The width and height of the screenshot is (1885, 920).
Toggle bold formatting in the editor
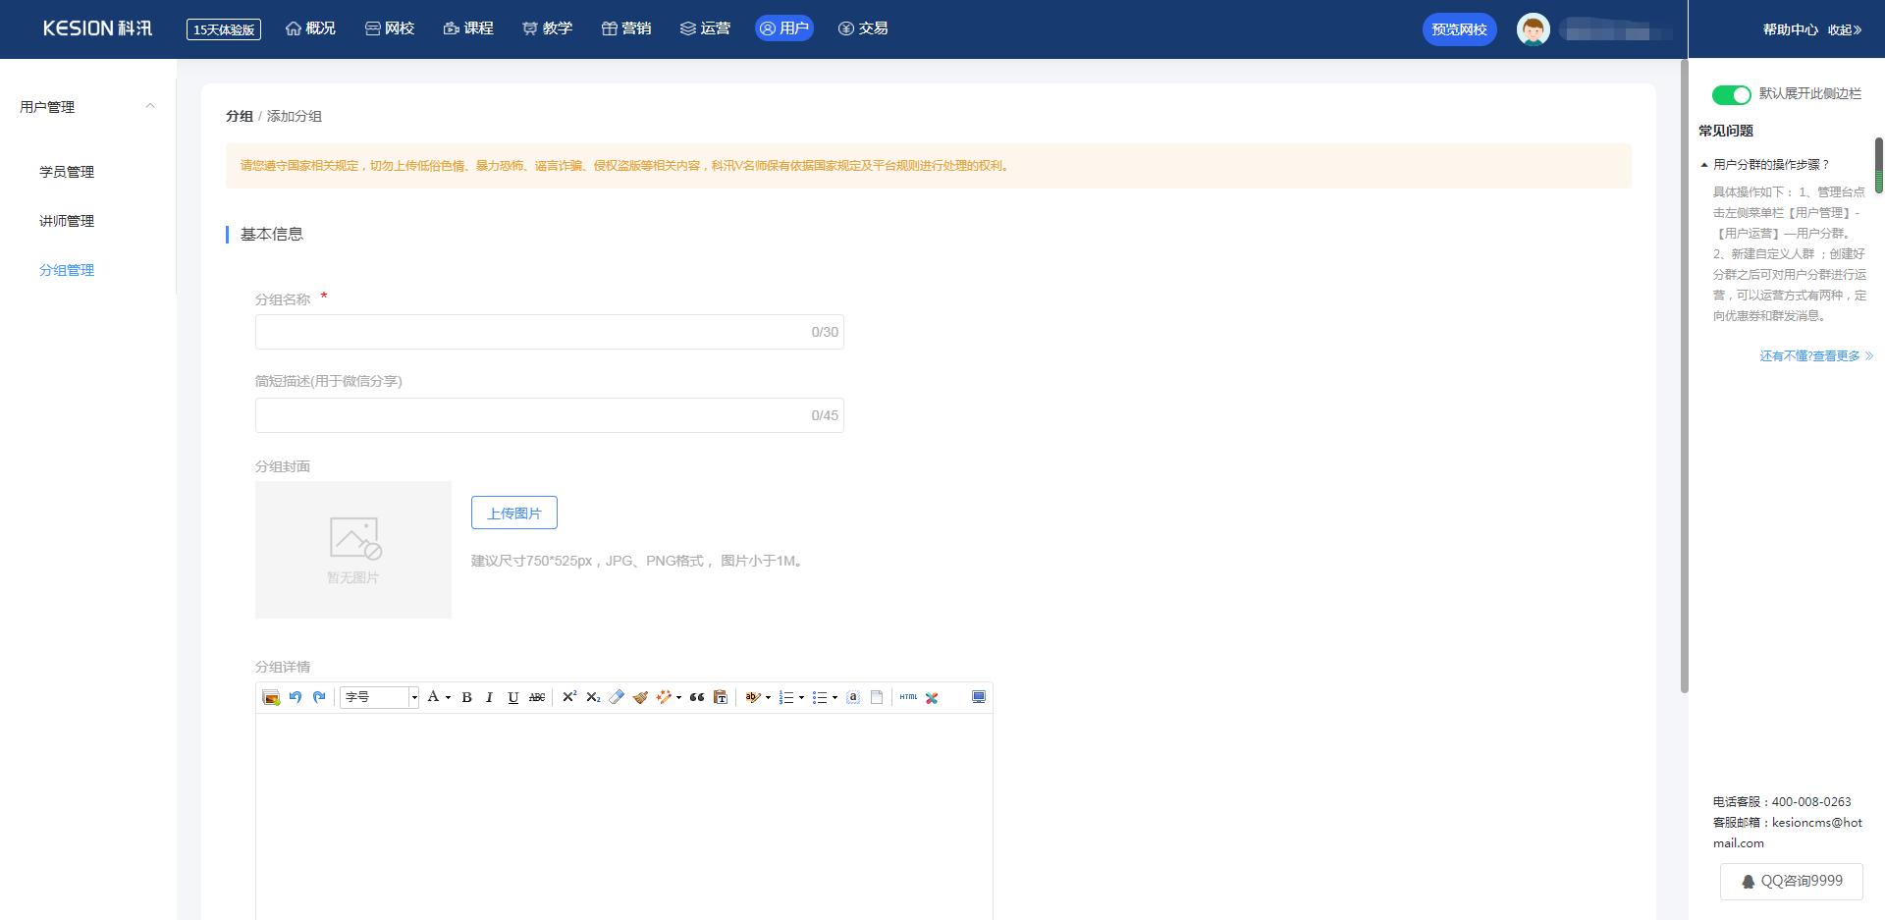coord(467,697)
